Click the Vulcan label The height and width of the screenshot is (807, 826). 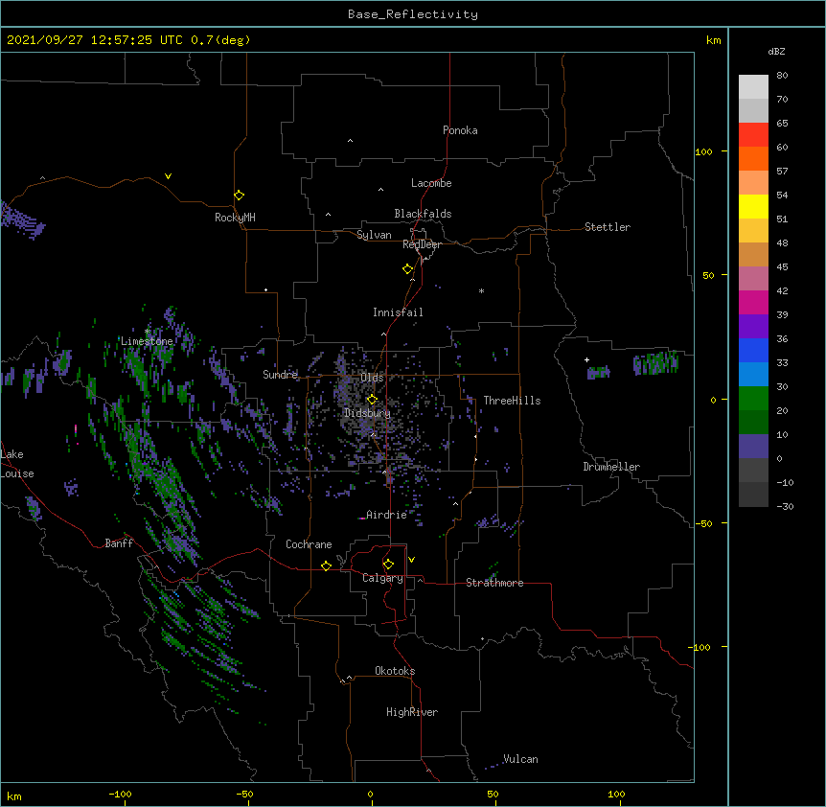point(520,759)
